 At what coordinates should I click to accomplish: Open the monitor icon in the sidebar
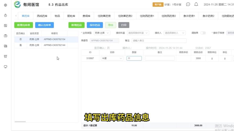pos(6,67)
